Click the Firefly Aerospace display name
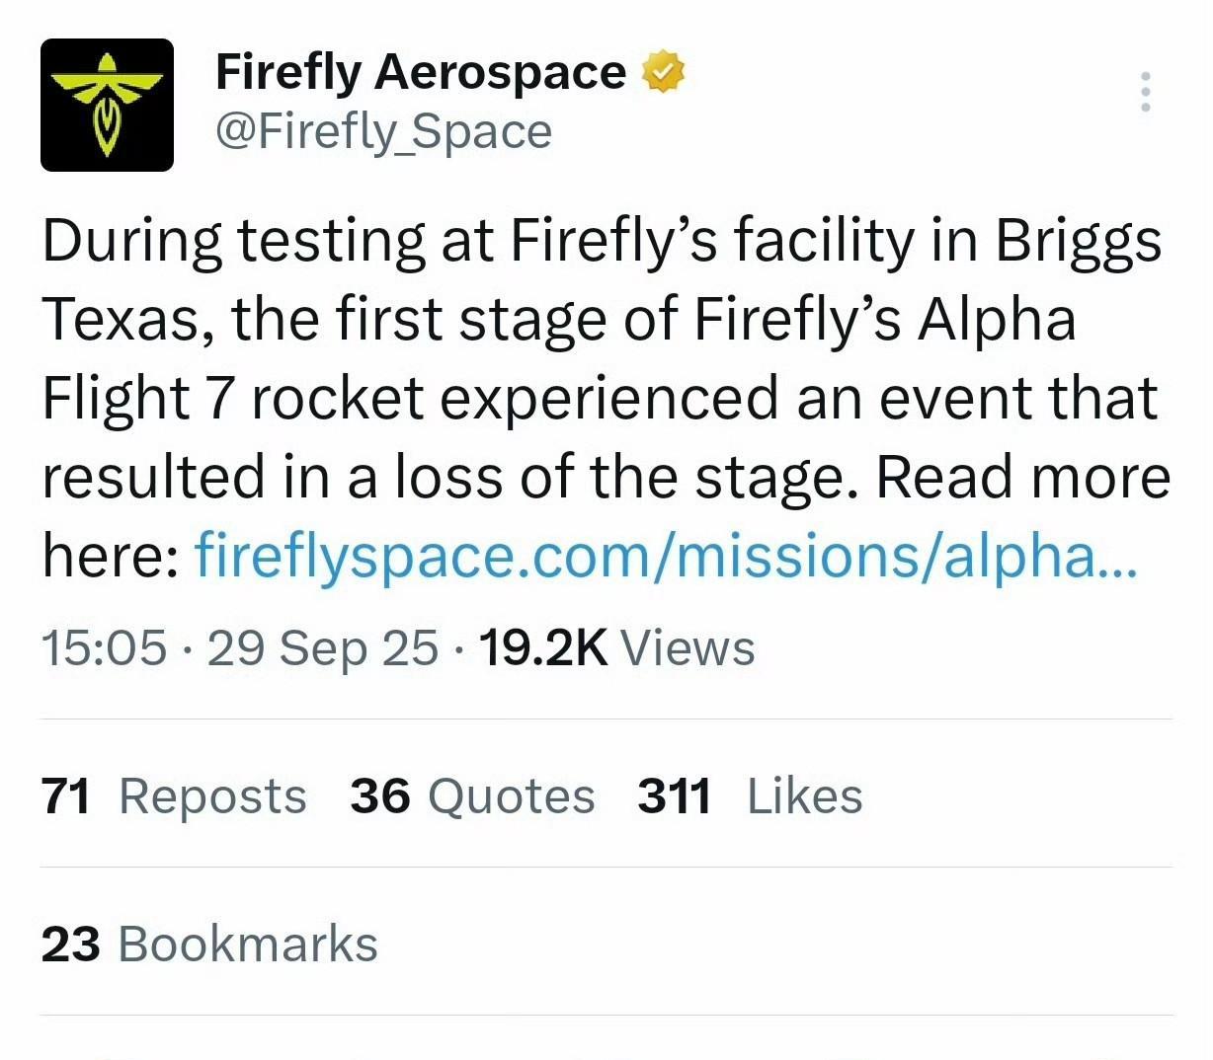The height and width of the screenshot is (1060, 1213). coord(420,72)
